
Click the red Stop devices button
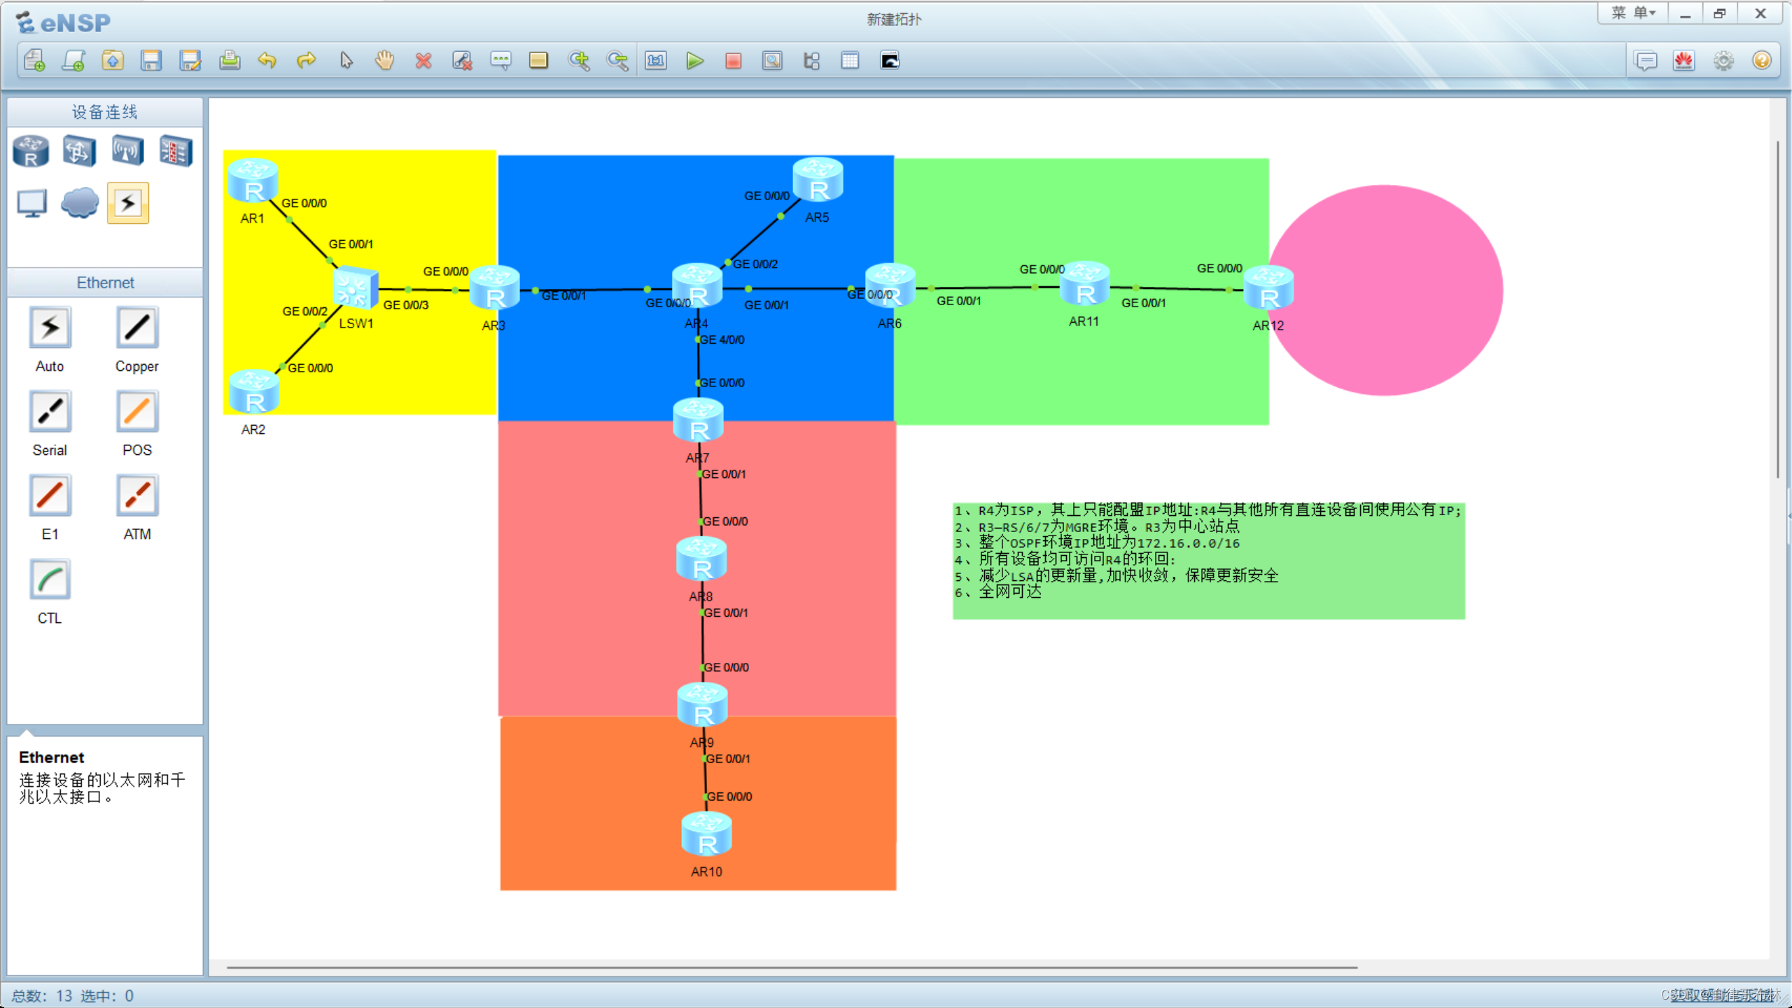click(733, 61)
